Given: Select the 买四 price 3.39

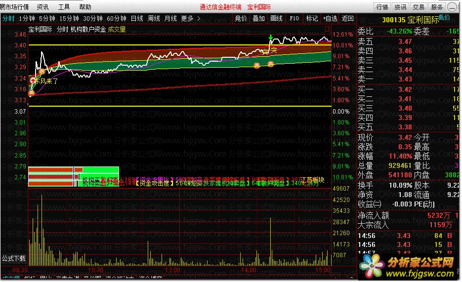Looking at the screenshot, I should [405, 118].
